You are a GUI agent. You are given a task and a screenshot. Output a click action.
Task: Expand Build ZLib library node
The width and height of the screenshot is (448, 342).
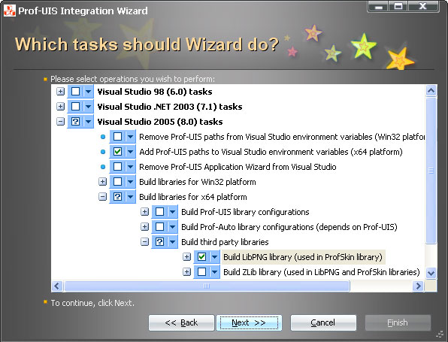coord(187,271)
